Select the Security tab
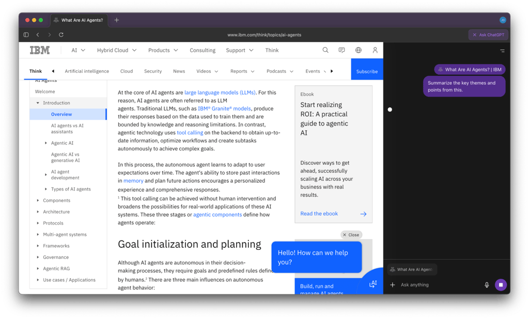The height and width of the screenshot is (319, 529). click(153, 71)
